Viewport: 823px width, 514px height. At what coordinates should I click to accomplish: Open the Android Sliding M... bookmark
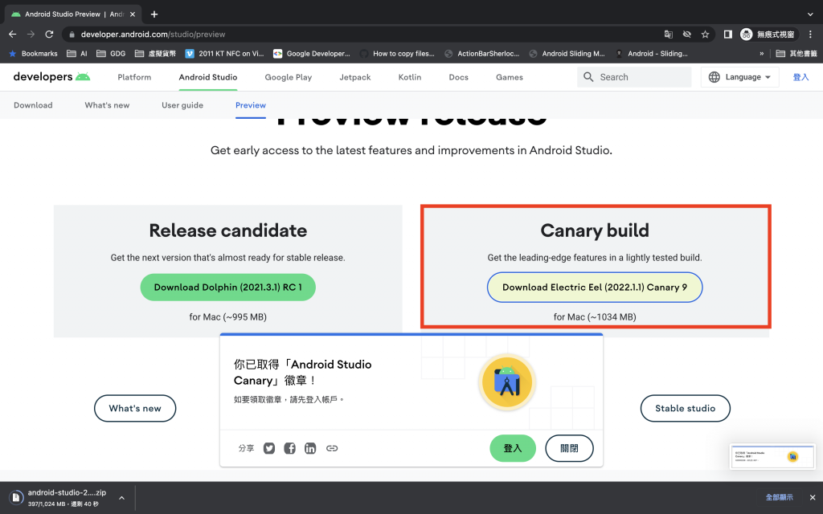click(567, 54)
